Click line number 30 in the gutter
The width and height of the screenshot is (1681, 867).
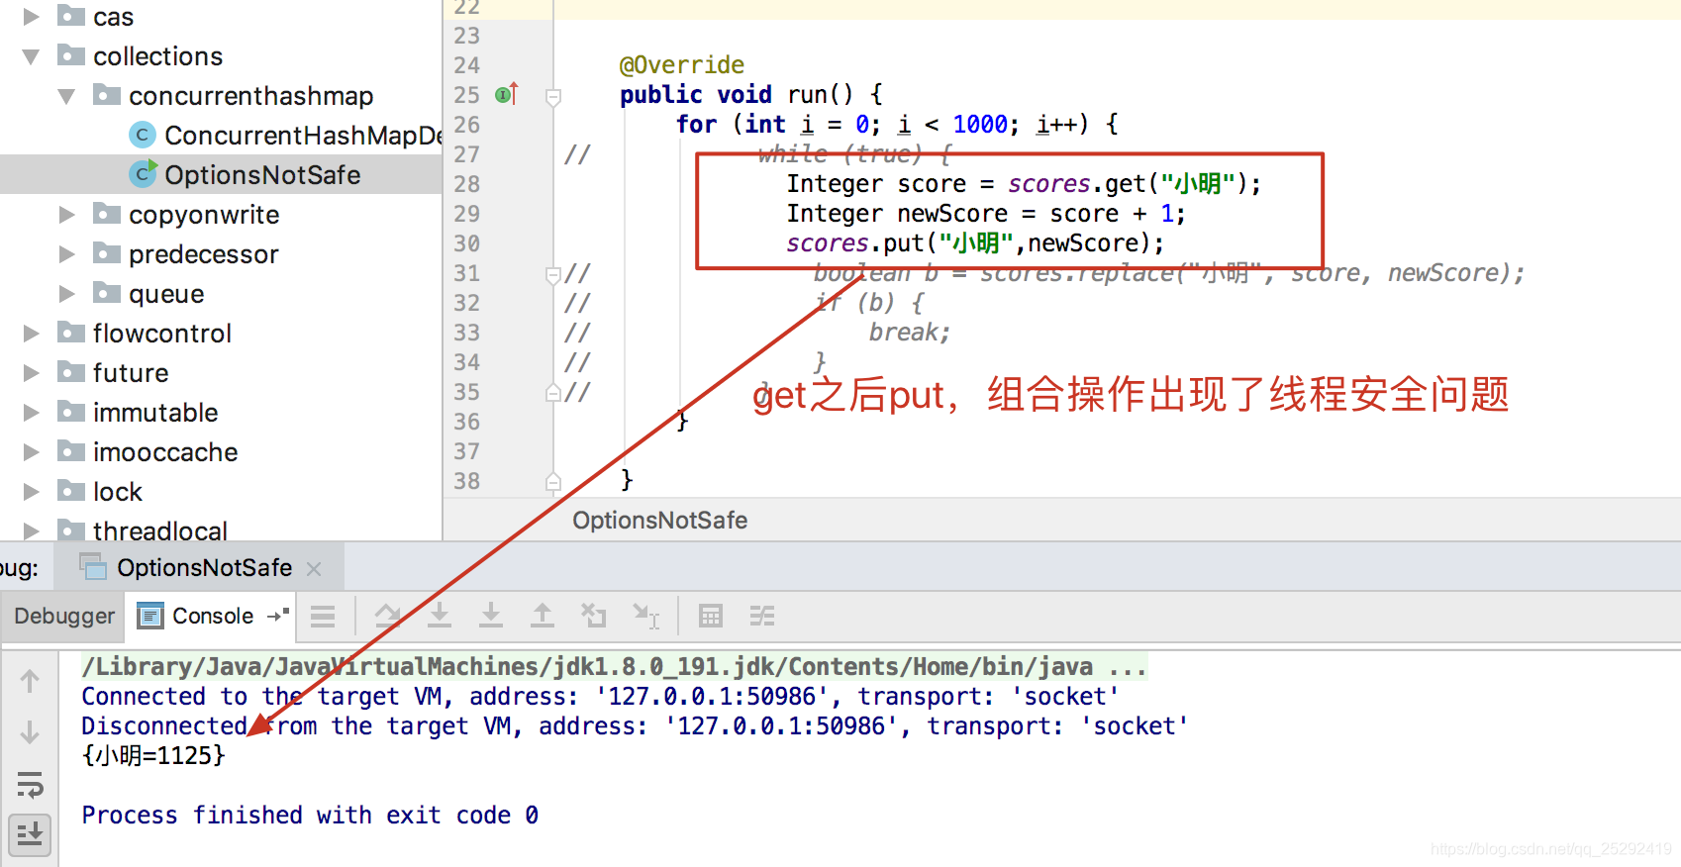click(467, 243)
